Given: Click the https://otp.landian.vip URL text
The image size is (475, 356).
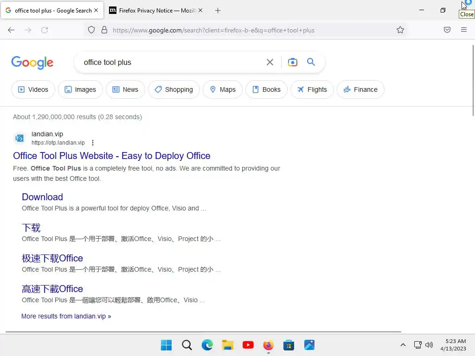Looking at the screenshot, I should [58, 143].
